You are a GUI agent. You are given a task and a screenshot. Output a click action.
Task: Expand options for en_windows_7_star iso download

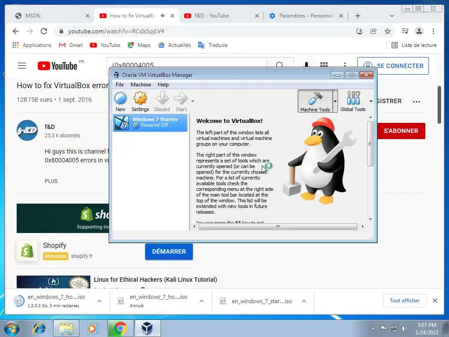click(x=304, y=301)
